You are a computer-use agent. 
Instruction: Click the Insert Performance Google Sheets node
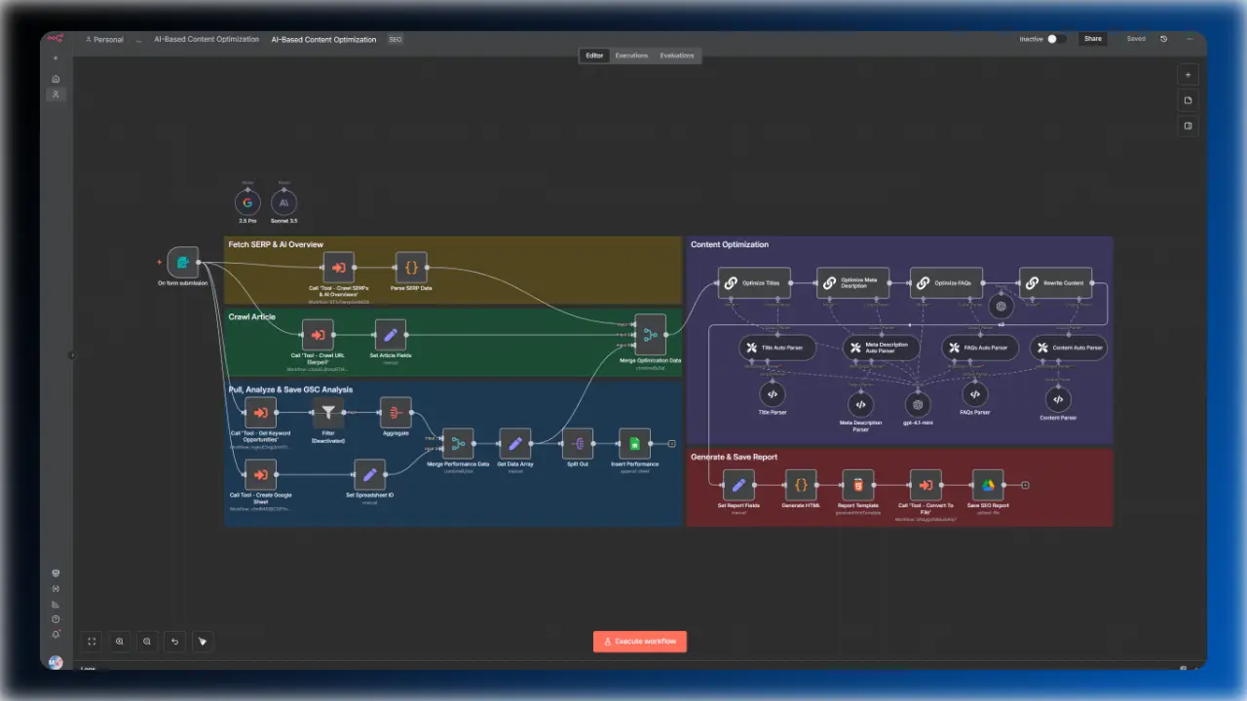635,444
